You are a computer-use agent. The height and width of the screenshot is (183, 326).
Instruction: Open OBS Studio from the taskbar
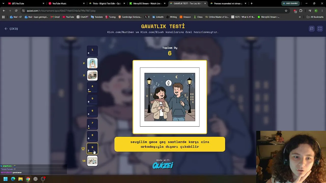pyautogui.click(x=43, y=179)
